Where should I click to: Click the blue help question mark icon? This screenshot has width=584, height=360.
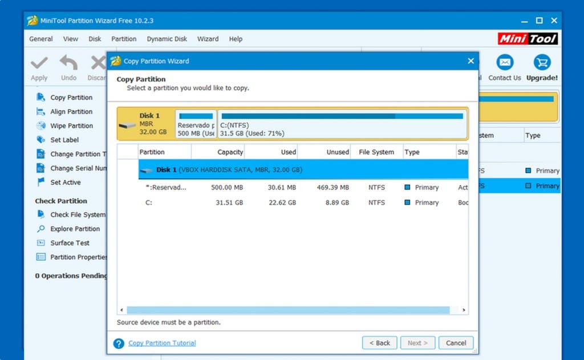[119, 343]
